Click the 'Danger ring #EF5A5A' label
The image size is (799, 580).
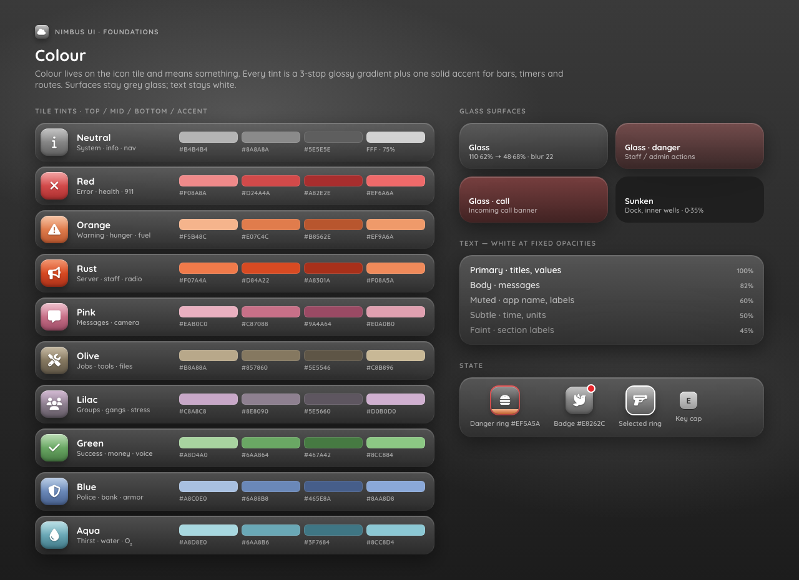tap(505, 423)
